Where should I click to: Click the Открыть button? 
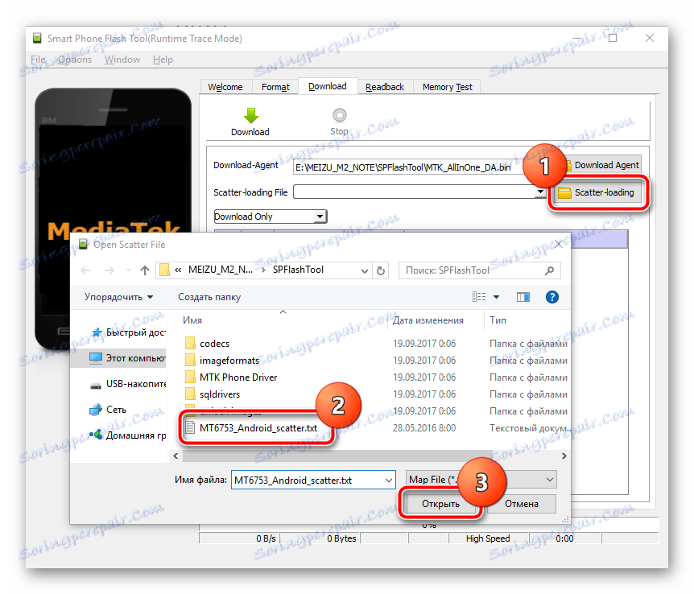(440, 504)
